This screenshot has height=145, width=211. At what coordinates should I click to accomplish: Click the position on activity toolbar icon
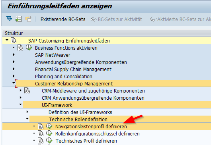pyautogui.click(x=18, y=19)
